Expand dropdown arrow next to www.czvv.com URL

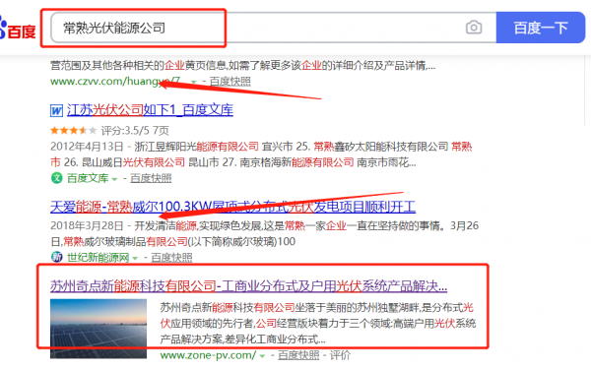click(x=193, y=82)
